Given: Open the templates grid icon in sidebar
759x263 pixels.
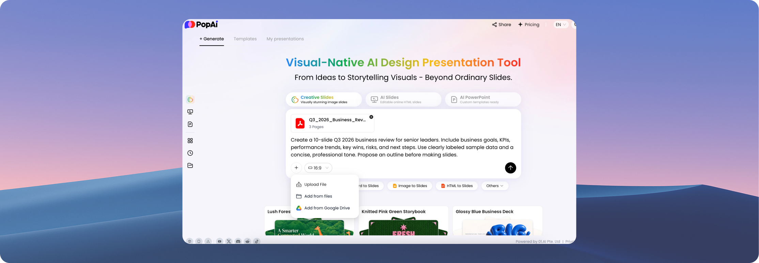Looking at the screenshot, I should pyautogui.click(x=190, y=141).
